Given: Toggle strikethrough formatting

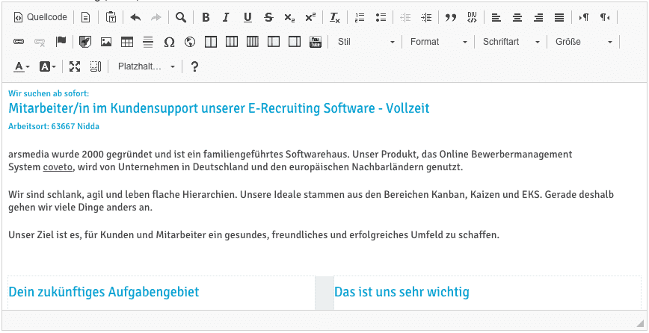Looking at the screenshot, I should (x=268, y=17).
